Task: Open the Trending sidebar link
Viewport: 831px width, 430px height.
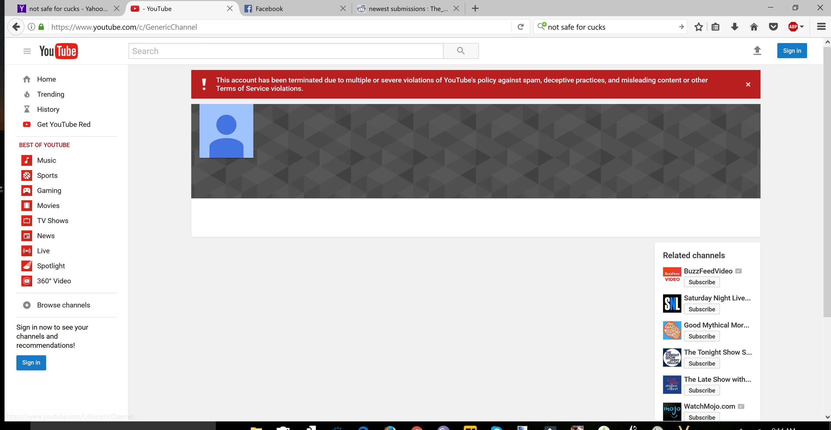Action: (x=51, y=94)
